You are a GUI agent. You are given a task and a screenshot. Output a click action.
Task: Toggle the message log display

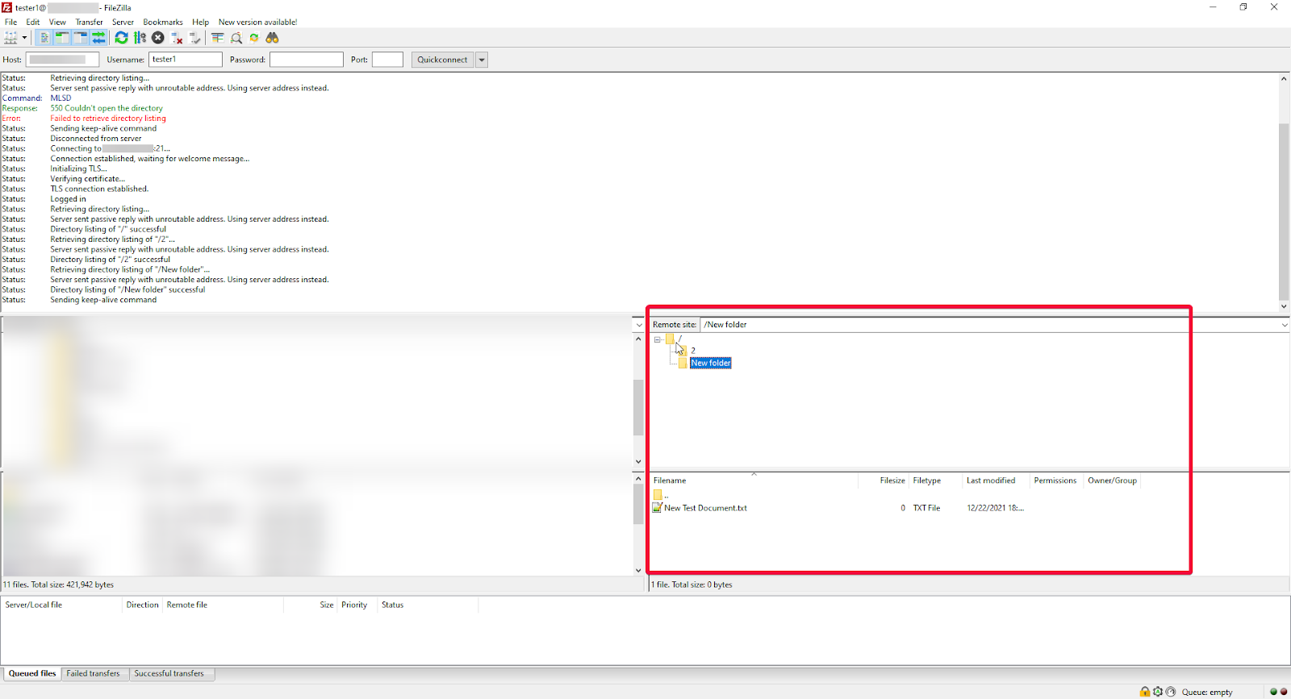44,38
